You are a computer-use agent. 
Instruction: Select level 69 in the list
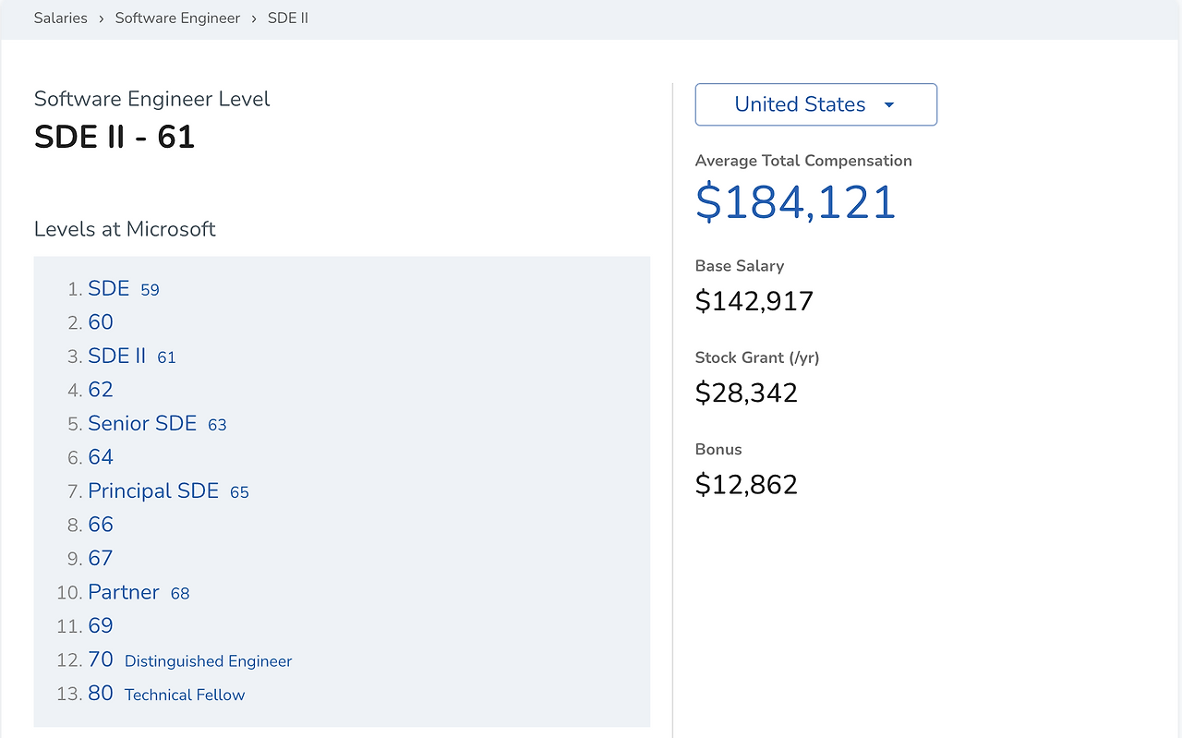101,625
